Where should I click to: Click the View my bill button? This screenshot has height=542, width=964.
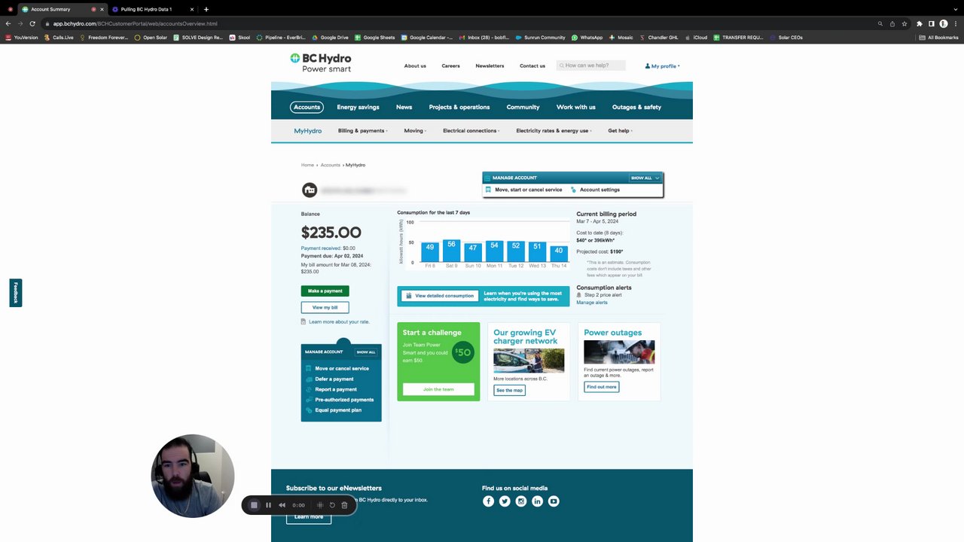(325, 307)
